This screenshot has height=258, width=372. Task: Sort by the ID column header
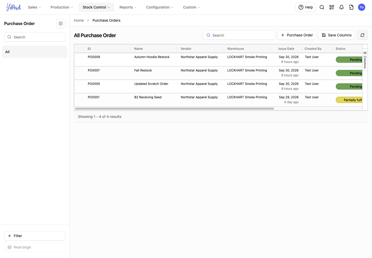89,49
